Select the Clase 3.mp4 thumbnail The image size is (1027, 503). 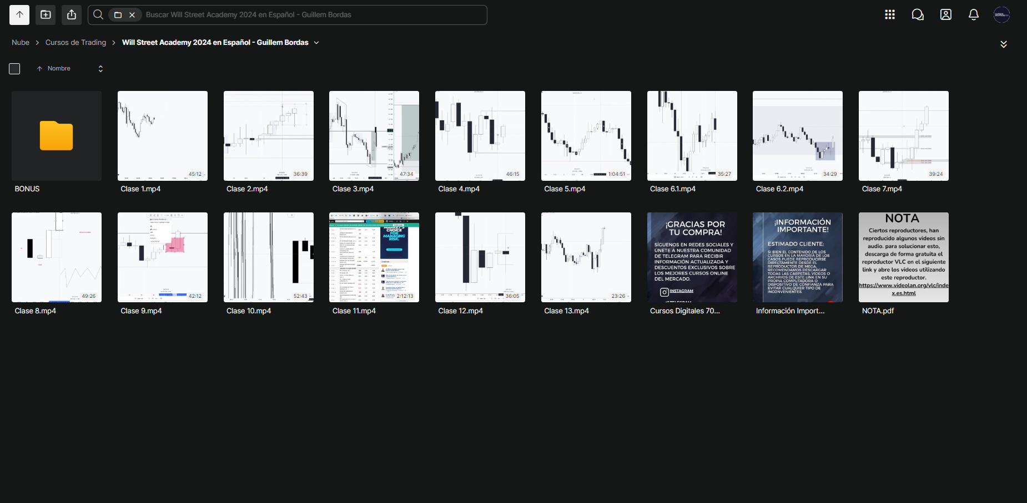coord(374,136)
